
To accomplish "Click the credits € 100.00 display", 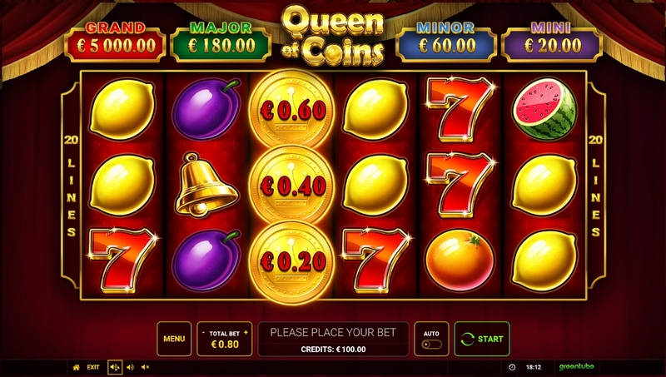I will [334, 350].
